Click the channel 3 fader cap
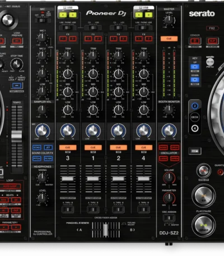This screenshot has height=256, width=224. tap(68, 179)
